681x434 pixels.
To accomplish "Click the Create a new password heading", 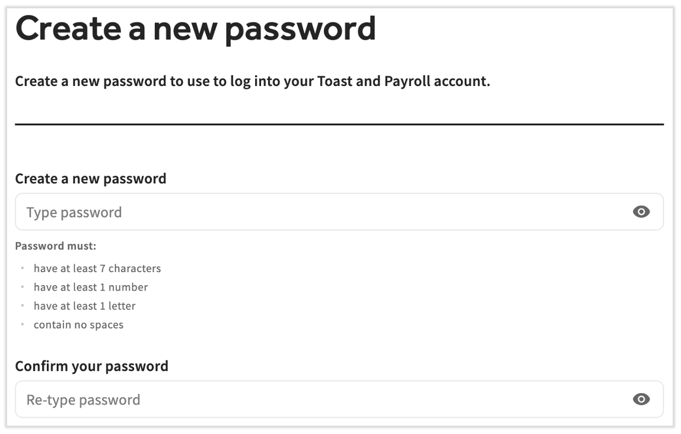I will click(196, 27).
